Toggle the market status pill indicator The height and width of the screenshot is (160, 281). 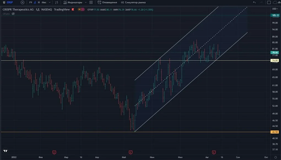pos(81,9)
